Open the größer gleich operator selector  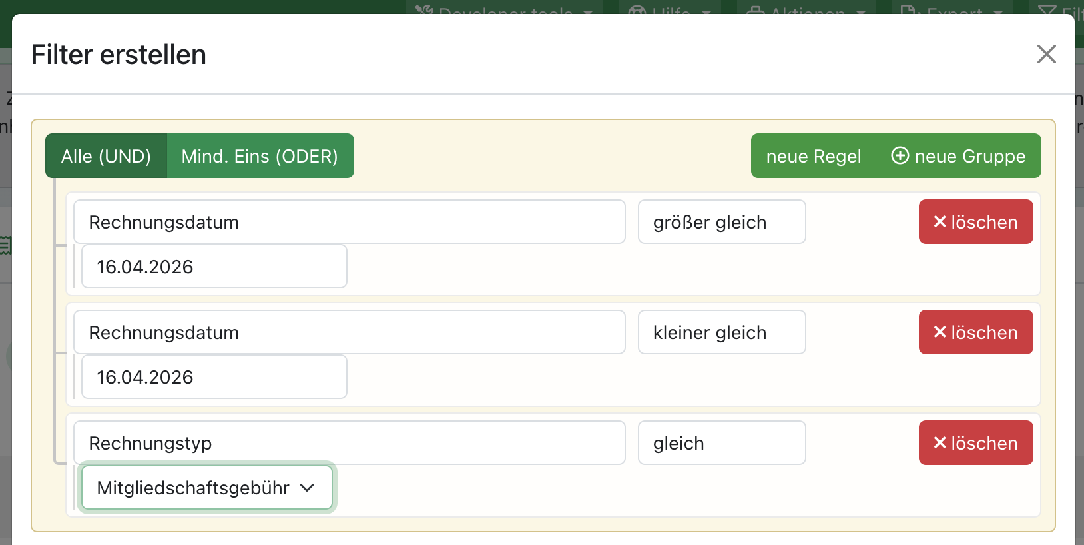click(x=721, y=222)
